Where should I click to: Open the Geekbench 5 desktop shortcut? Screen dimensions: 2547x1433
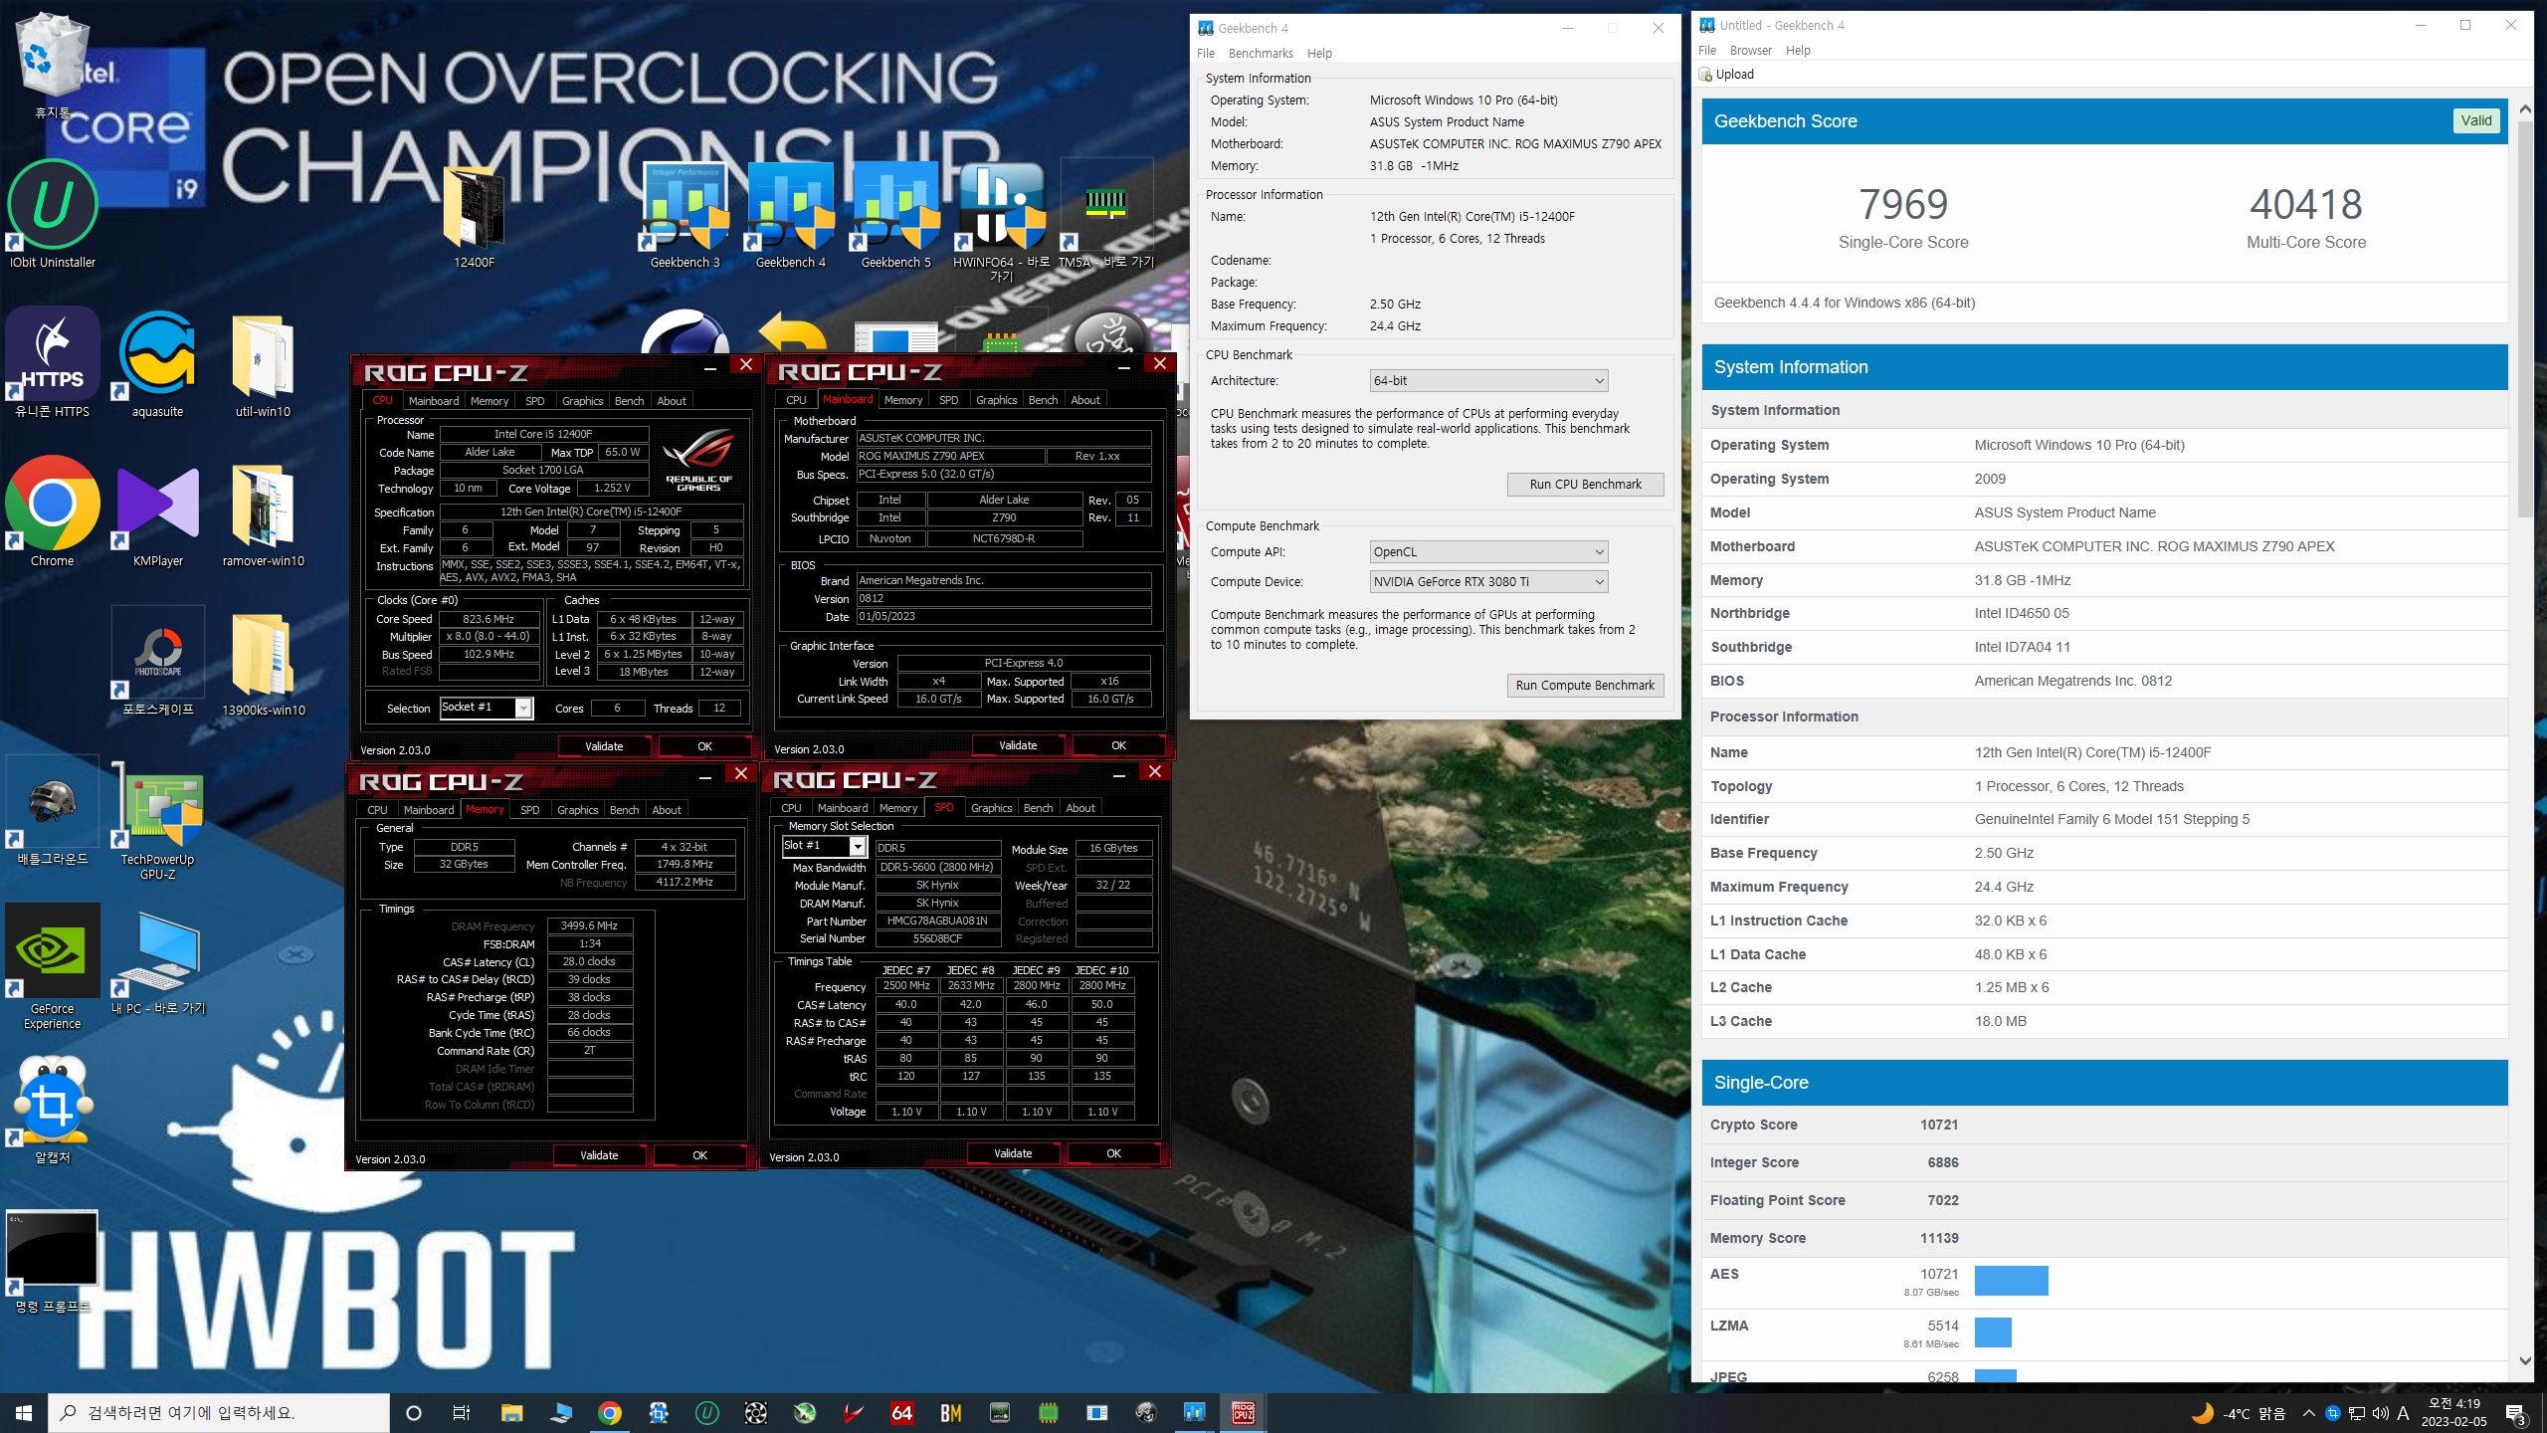pyautogui.click(x=895, y=215)
